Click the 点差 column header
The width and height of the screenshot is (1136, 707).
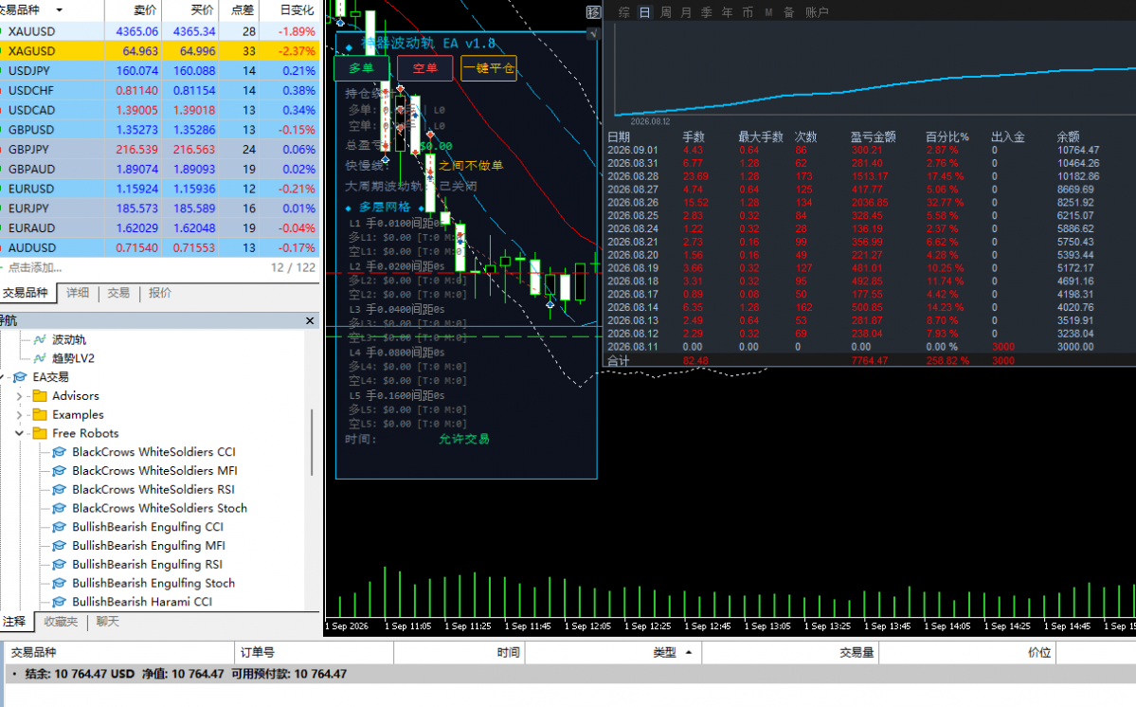[x=242, y=10]
